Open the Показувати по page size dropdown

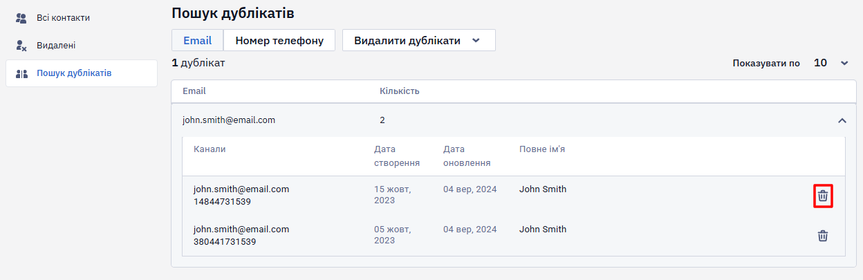coord(831,63)
